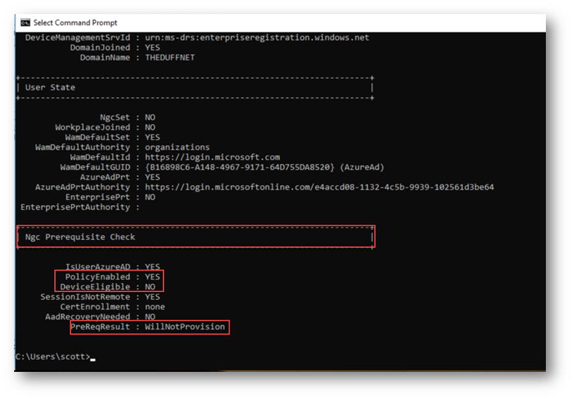Click the THEDUFFNET domain name value
Viewport: 574px width, 400px height.
170,58
